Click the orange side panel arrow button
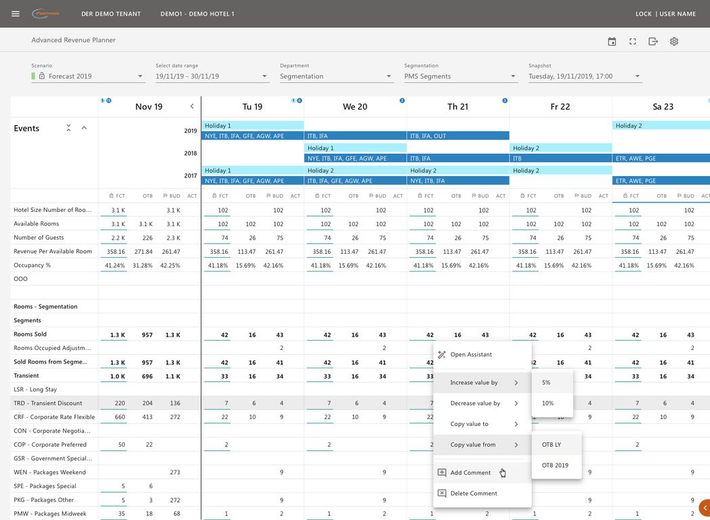This screenshot has width=710, height=520. tap(705, 507)
